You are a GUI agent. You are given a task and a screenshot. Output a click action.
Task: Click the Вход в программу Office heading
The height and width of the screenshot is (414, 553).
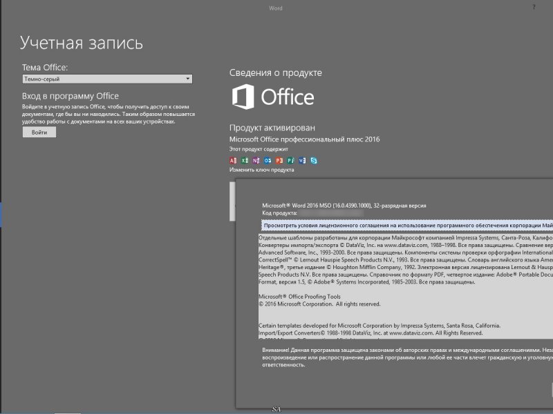(x=71, y=96)
